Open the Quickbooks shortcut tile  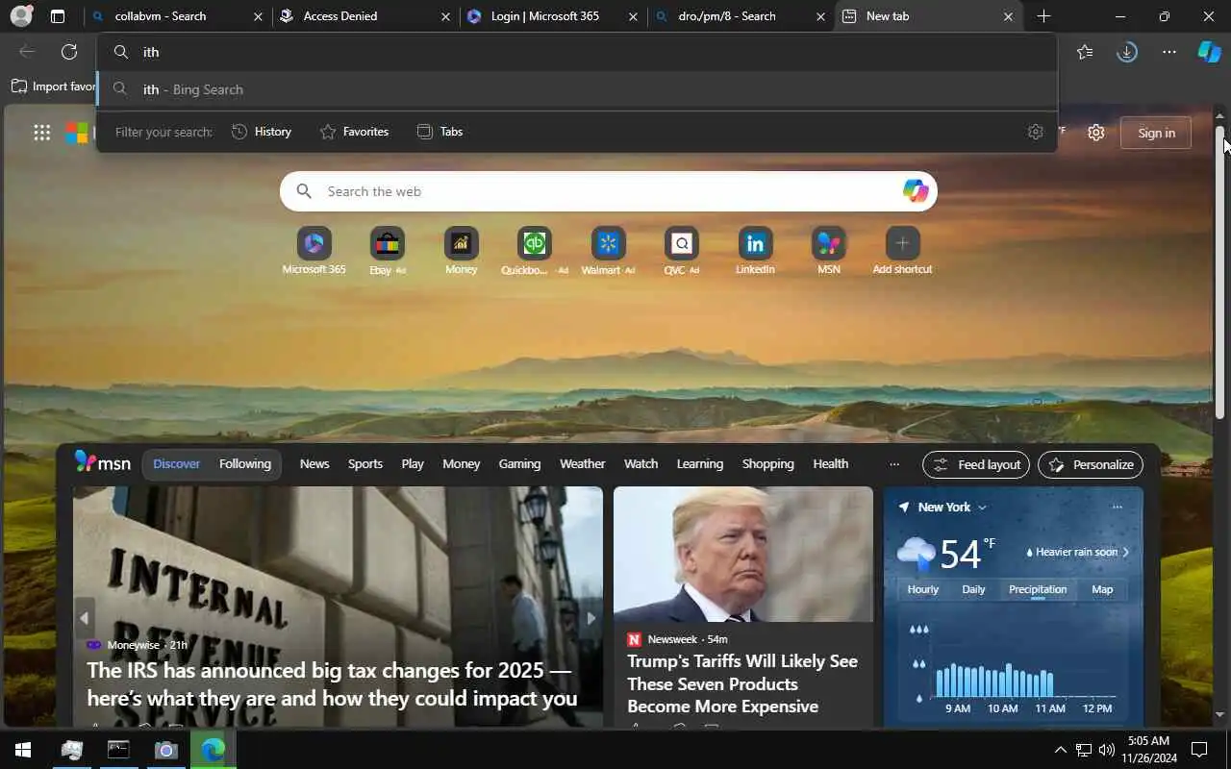535,252
